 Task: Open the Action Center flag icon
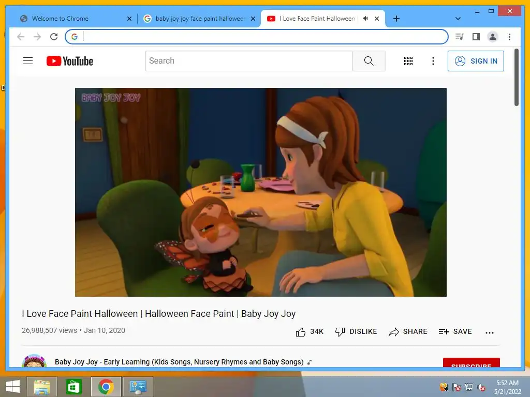(457, 387)
